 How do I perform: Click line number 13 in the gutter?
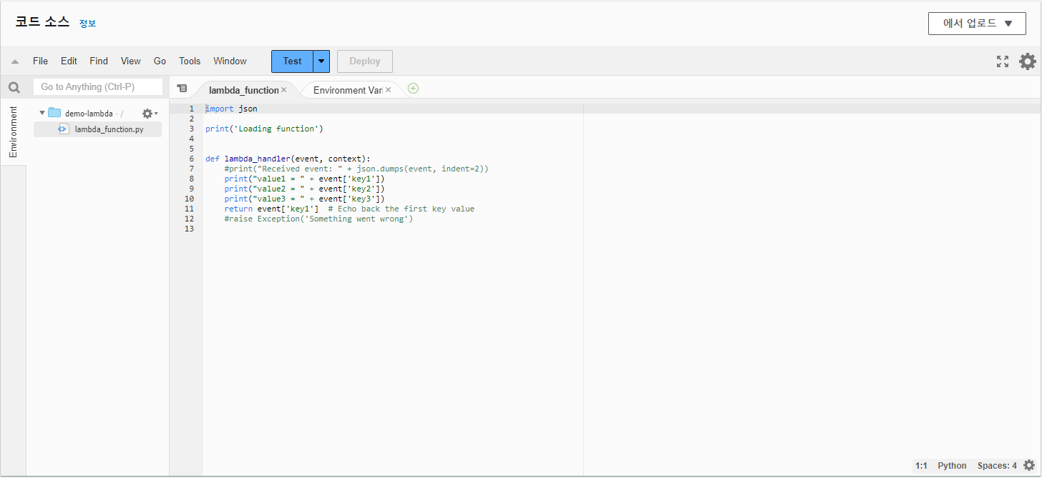coord(189,229)
